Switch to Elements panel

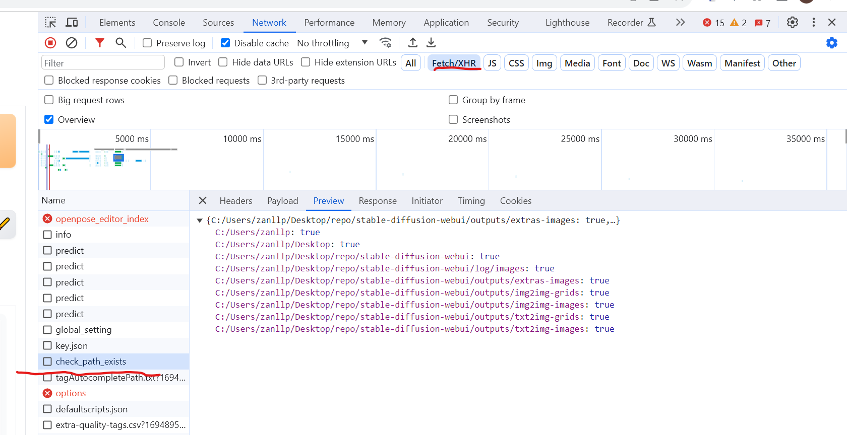click(x=117, y=23)
